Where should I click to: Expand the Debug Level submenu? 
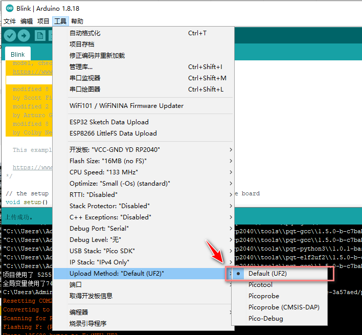tap(144, 240)
